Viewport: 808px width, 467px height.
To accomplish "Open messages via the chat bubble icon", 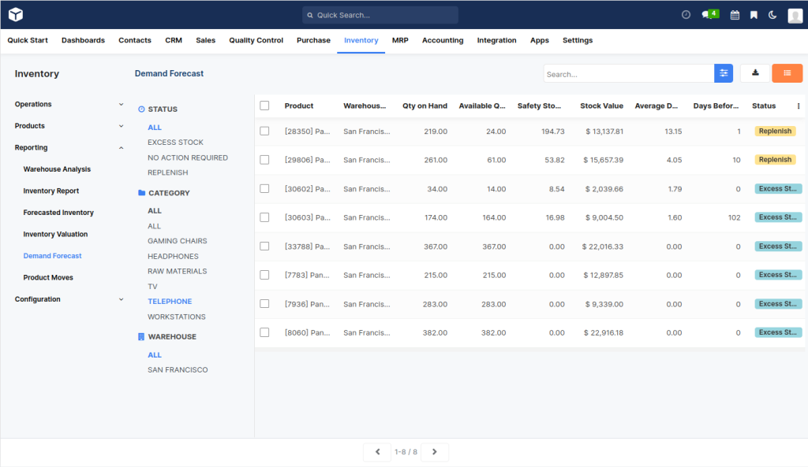I will (x=705, y=13).
